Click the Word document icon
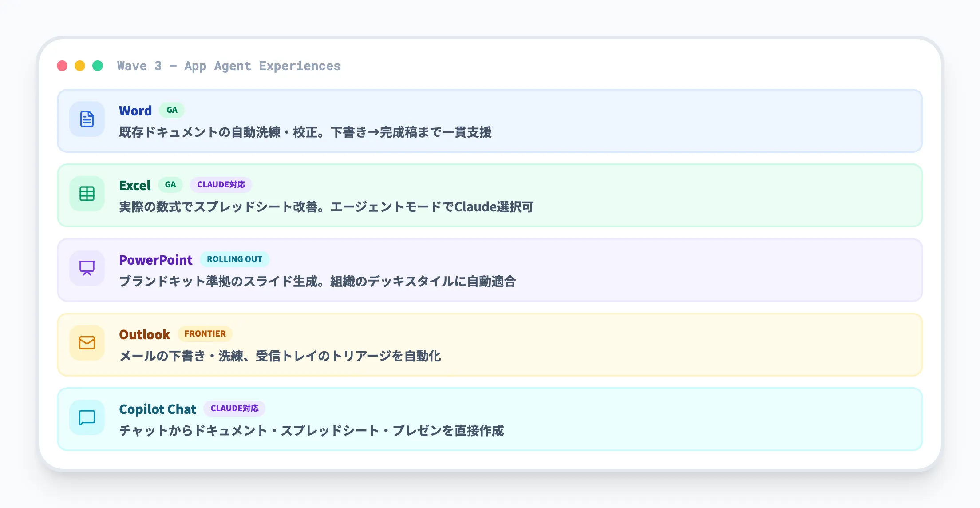Image resolution: width=980 pixels, height=508 pixels. (x=87, y=119)
